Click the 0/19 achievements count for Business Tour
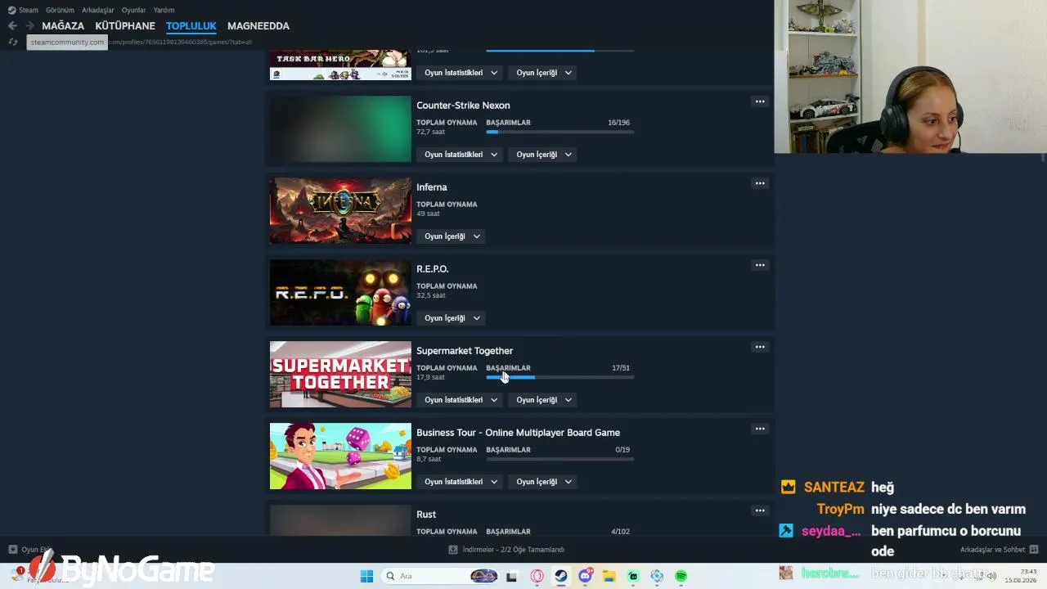 [x=622, y=450]
